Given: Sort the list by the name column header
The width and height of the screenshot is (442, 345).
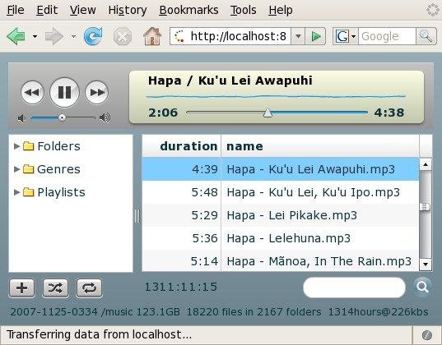Looking at the screenshot, I should click(x=320, y=146).
